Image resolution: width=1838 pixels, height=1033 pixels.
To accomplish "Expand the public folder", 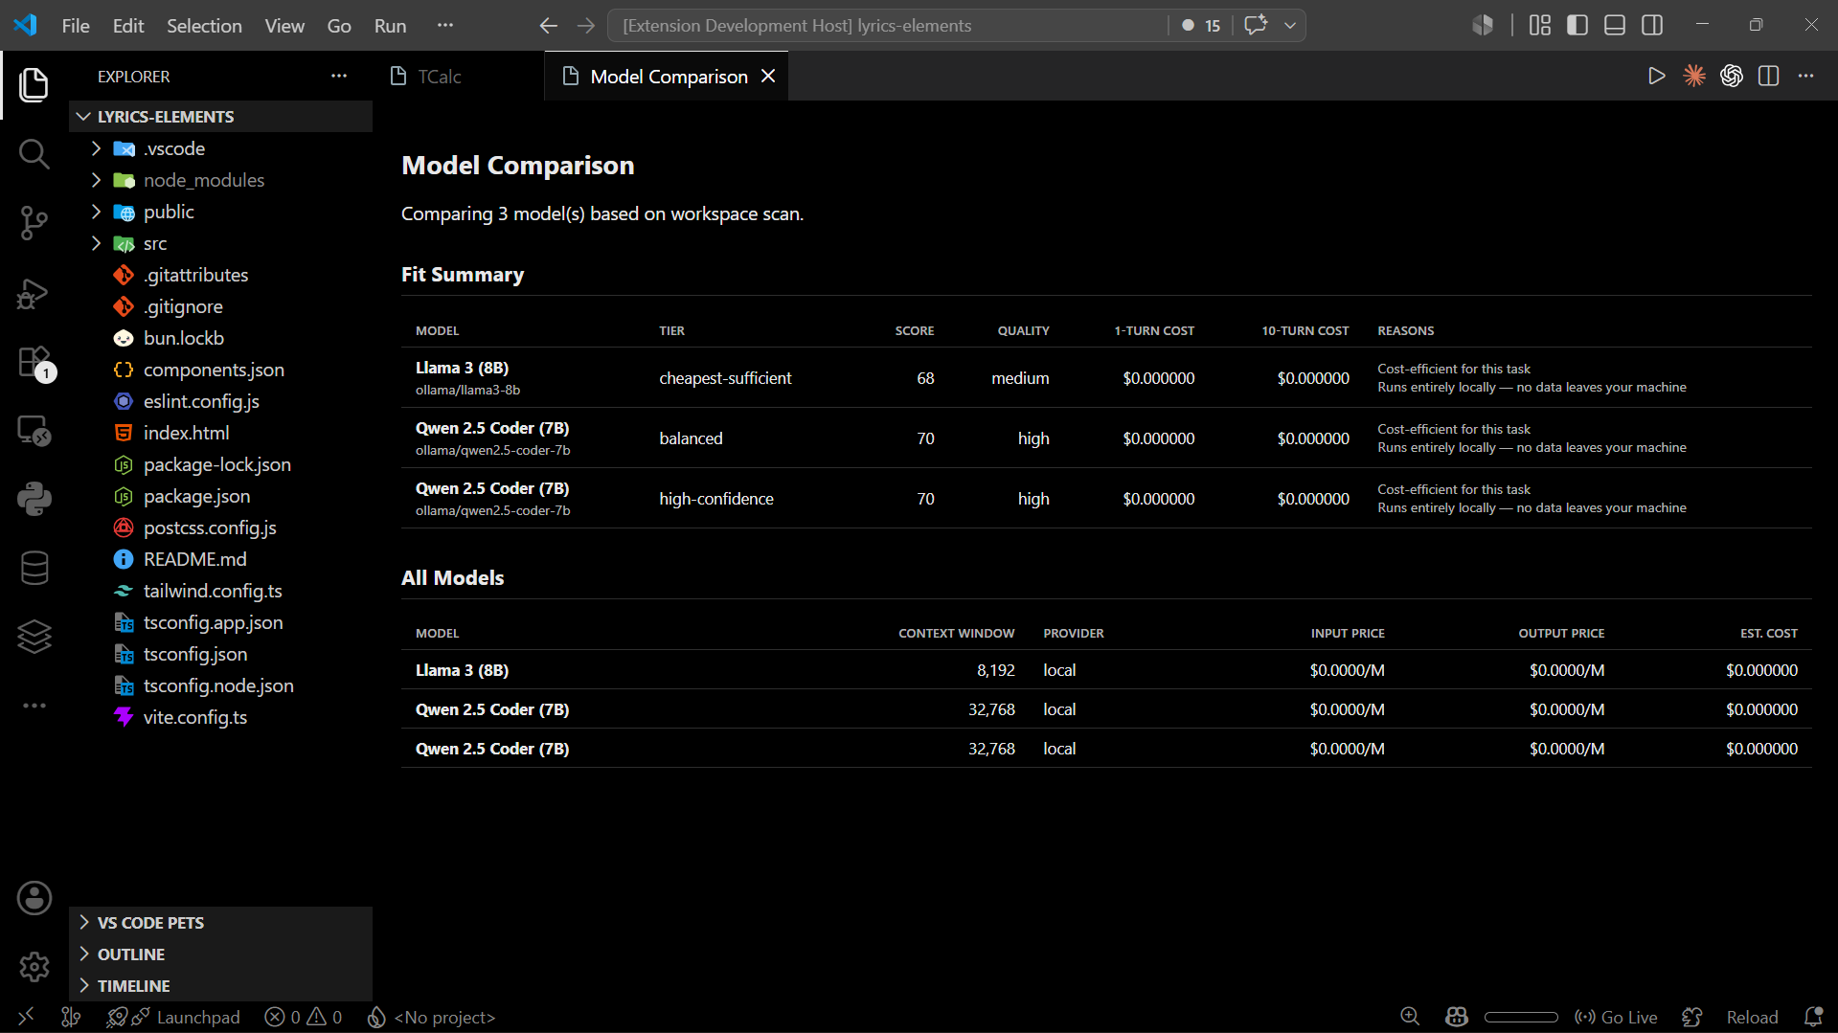I will 220,212.
